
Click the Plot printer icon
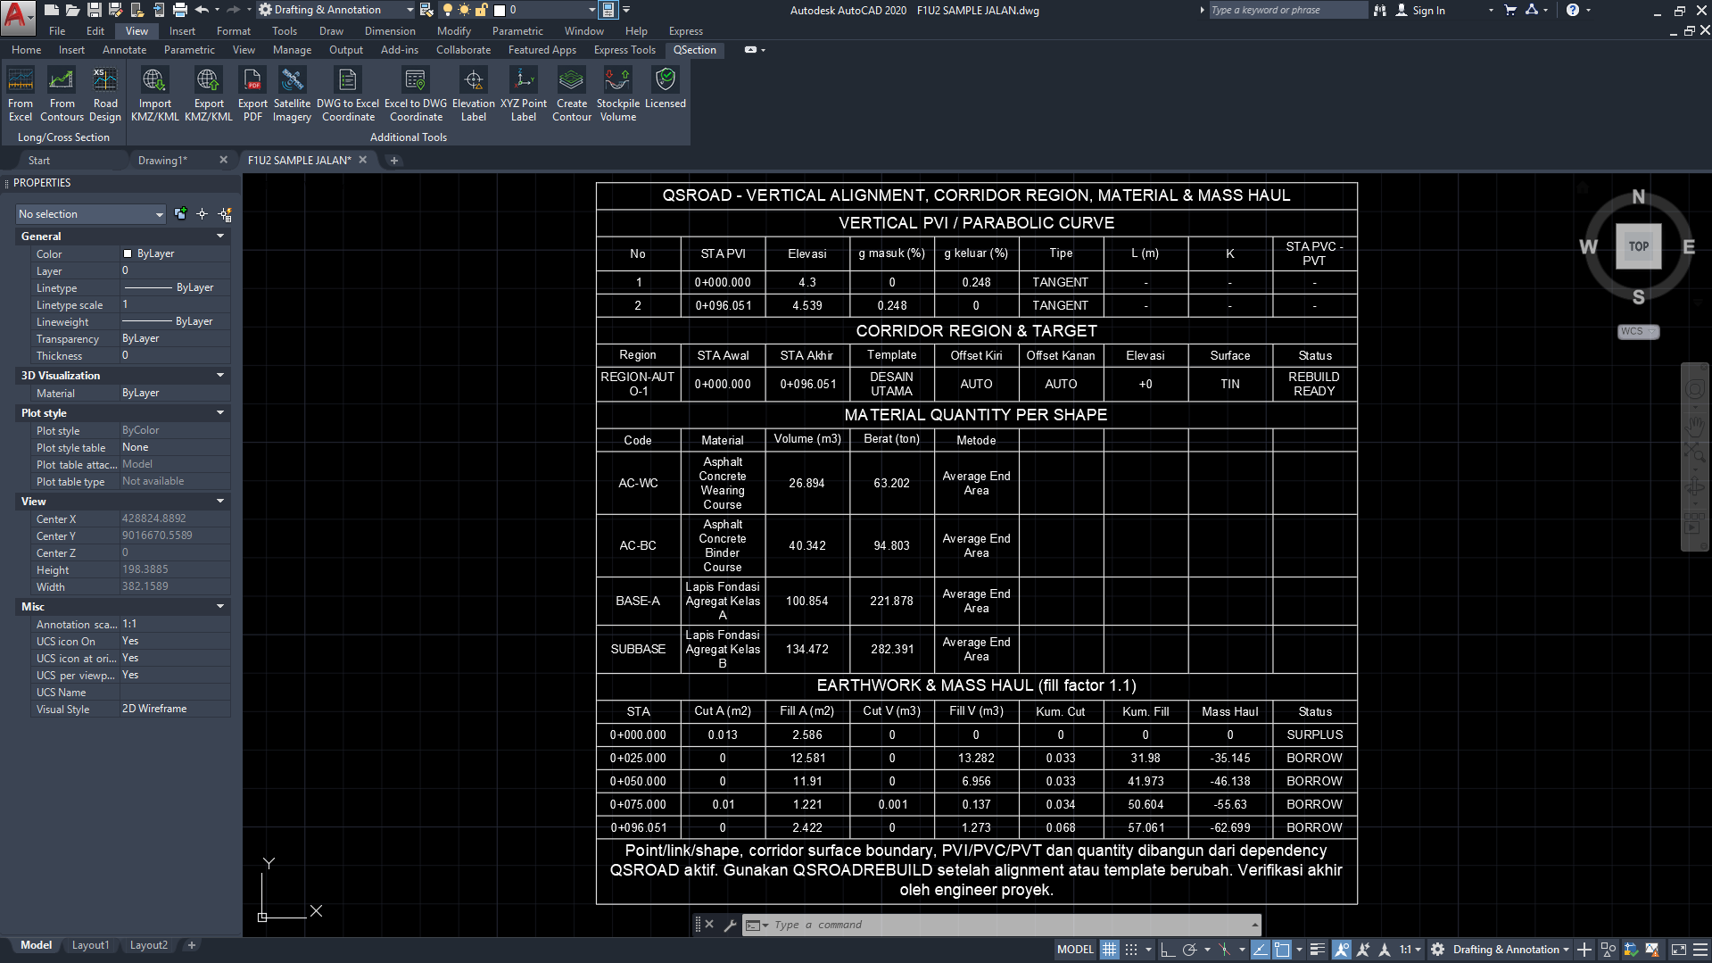180,10
